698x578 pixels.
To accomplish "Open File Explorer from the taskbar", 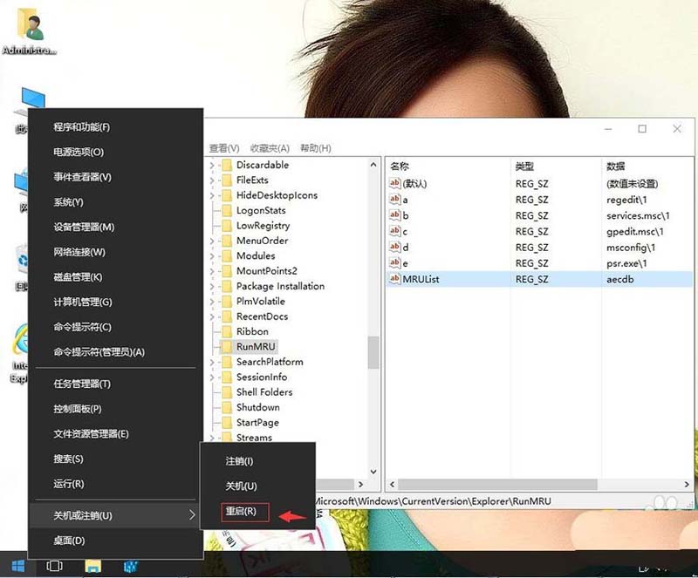I will [x=92, y=568].
